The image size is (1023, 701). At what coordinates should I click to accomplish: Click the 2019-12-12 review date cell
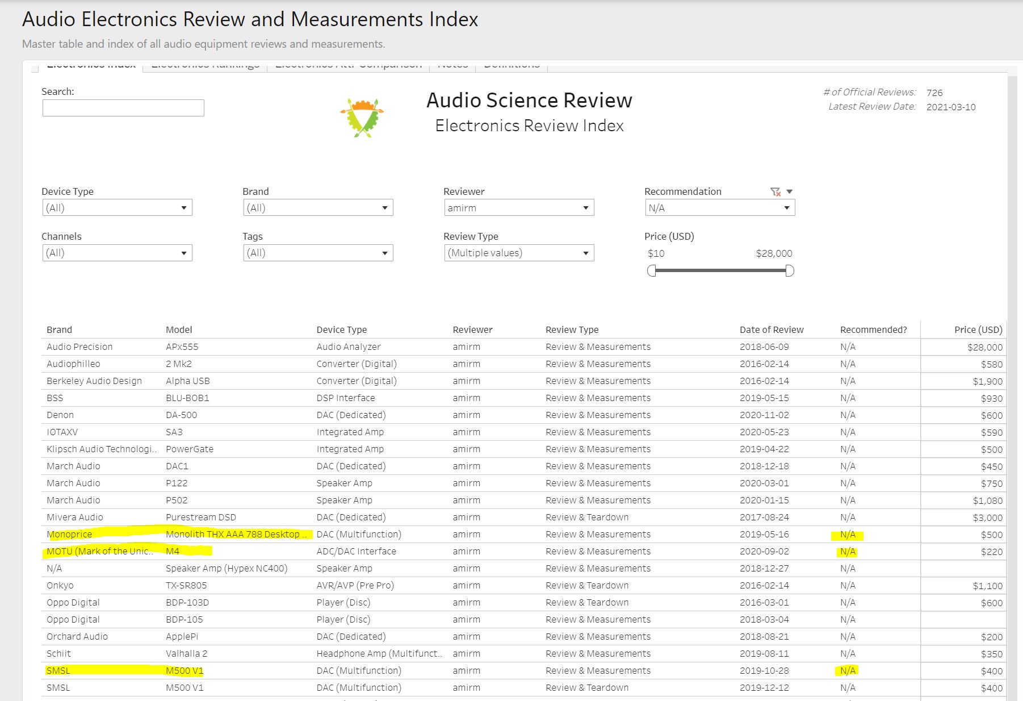coord(764,687)
